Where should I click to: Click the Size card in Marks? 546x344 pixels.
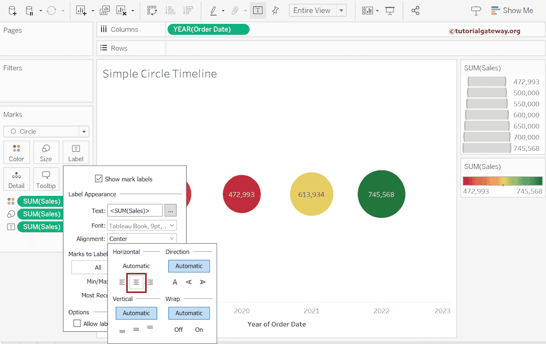click(x=46, y=152)
